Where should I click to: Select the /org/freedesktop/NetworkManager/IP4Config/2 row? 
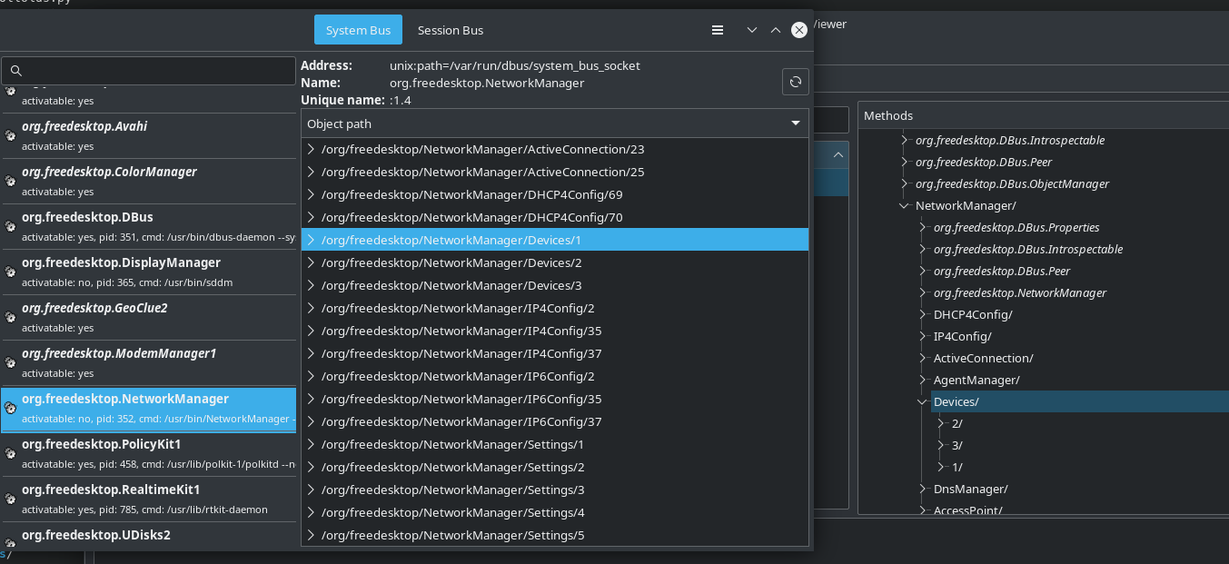click(x=555, y=308)
